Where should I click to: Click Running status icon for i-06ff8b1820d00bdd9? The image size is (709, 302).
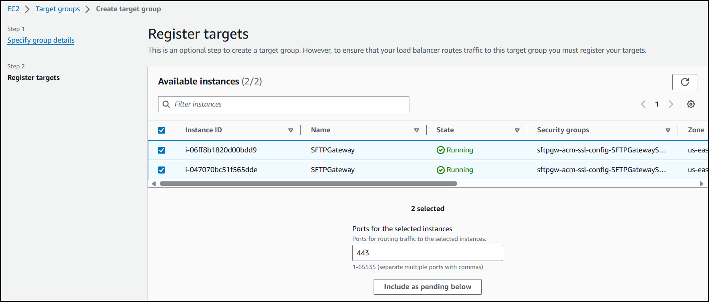[440, 150]
